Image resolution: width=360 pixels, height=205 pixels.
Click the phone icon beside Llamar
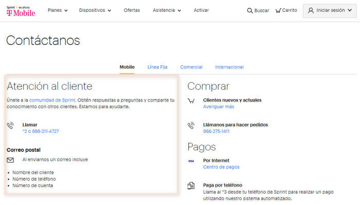[10, 126]
